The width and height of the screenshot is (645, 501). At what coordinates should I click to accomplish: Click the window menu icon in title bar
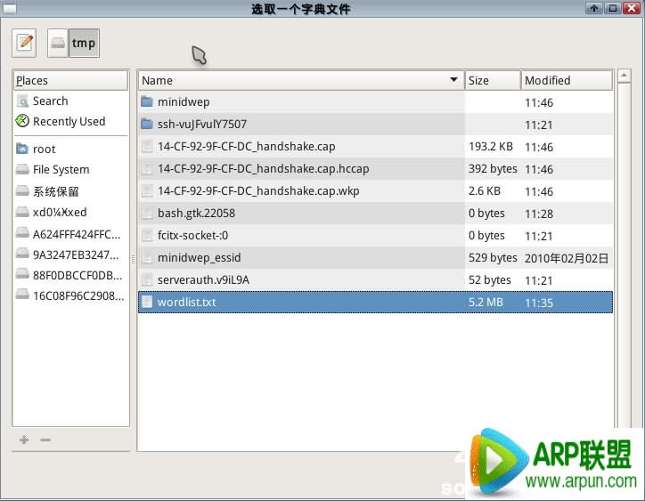[9, 8]
